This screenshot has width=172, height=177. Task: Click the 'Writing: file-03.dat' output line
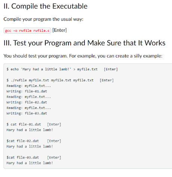[27, 114]
